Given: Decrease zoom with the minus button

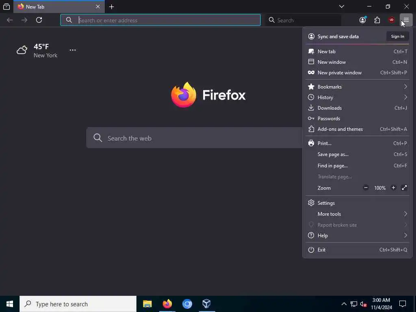Looking at the screenshot, I should coord(366,188).
